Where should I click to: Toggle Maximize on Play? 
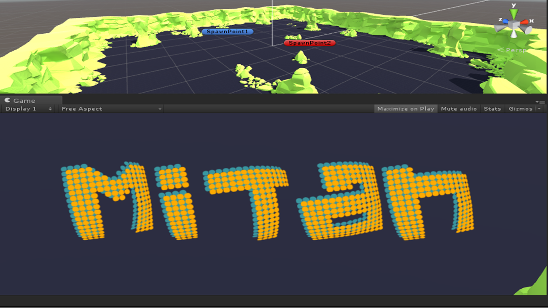pyautogui.click(x=406, y=109)
